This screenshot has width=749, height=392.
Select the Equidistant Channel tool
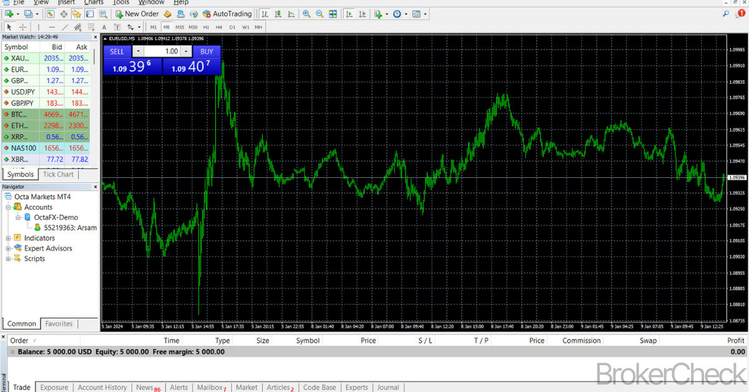click(77, 27)
